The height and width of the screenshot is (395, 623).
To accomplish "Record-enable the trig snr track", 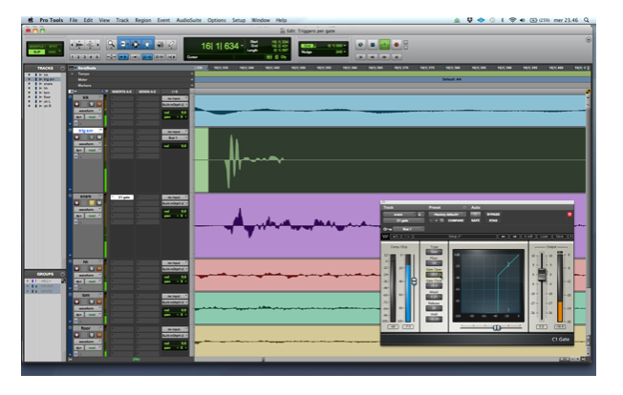I will click(76, 137).
